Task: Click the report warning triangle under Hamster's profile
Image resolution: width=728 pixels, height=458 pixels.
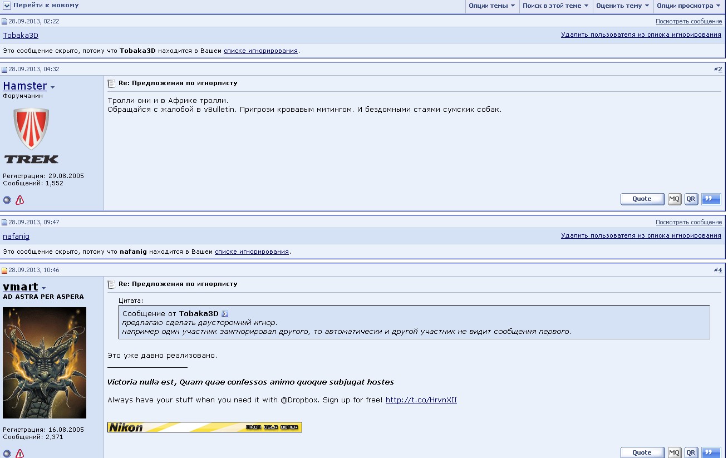Action: [20, 200]
